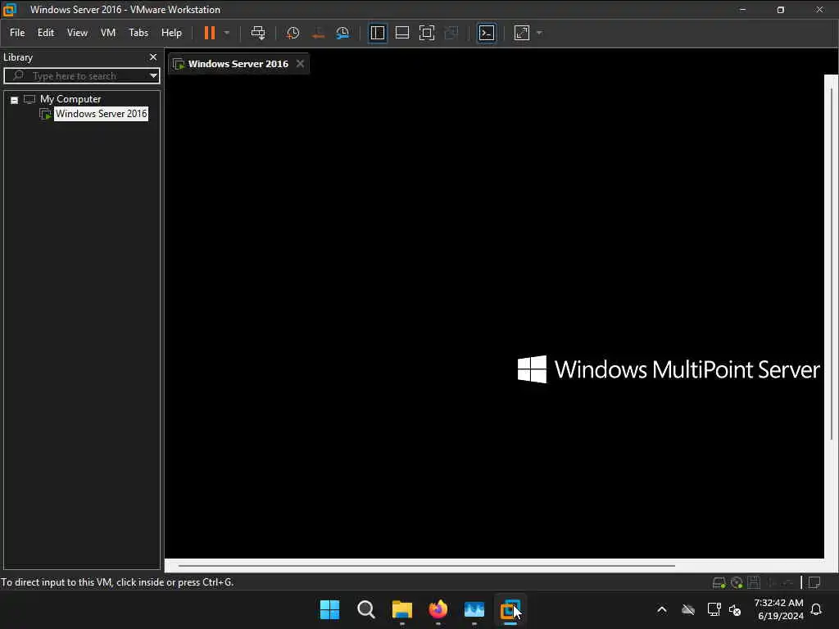
Task: Click the VM horizontal scrollbar
Action: click(426, 565)
